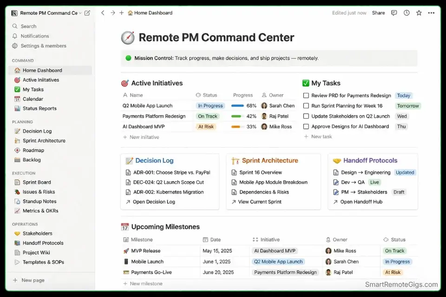The height and width of the screenshot is (297, 446).
Task: Open Decision Log via its link
Action: 155,201
